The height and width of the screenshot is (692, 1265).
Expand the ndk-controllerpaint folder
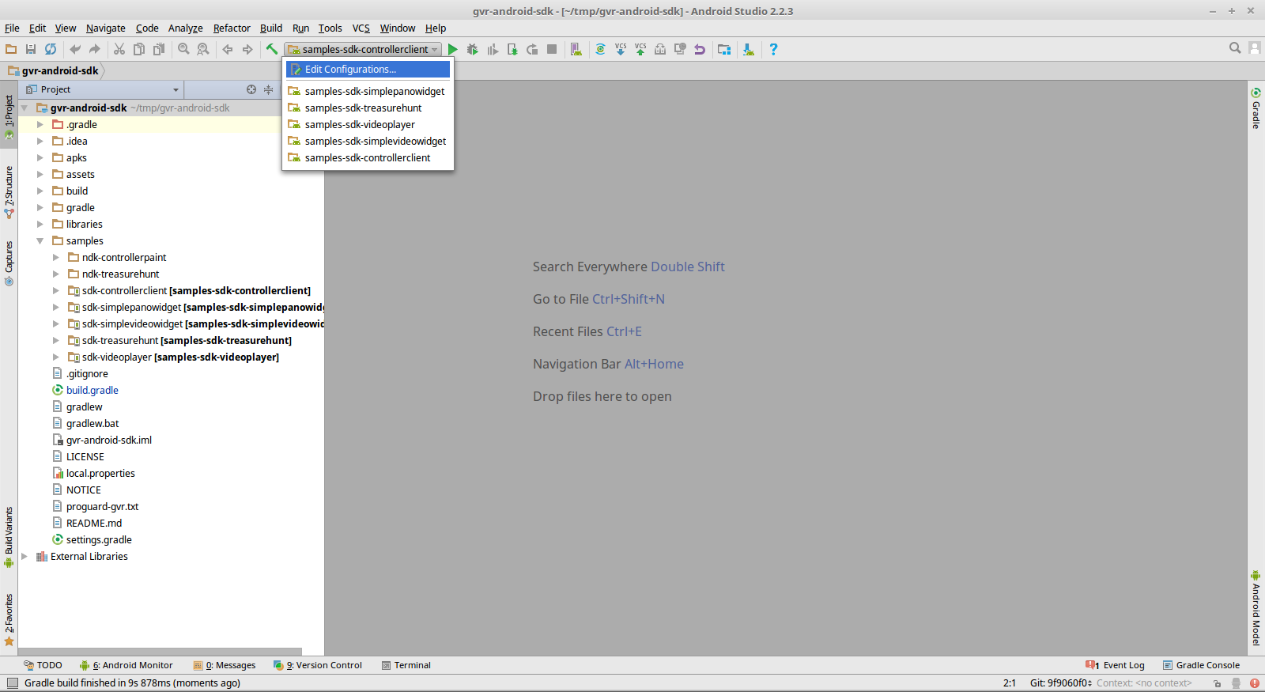coord(56,258)
